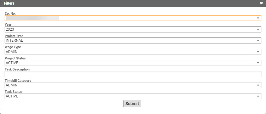Click the Project Type dropdown arrow
Screen dimensions: 266x114
(x=258, y=41)
